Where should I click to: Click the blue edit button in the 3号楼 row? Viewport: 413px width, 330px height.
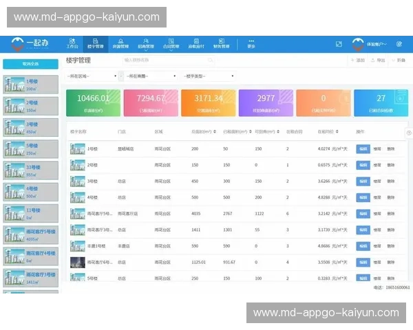[363, 181]
